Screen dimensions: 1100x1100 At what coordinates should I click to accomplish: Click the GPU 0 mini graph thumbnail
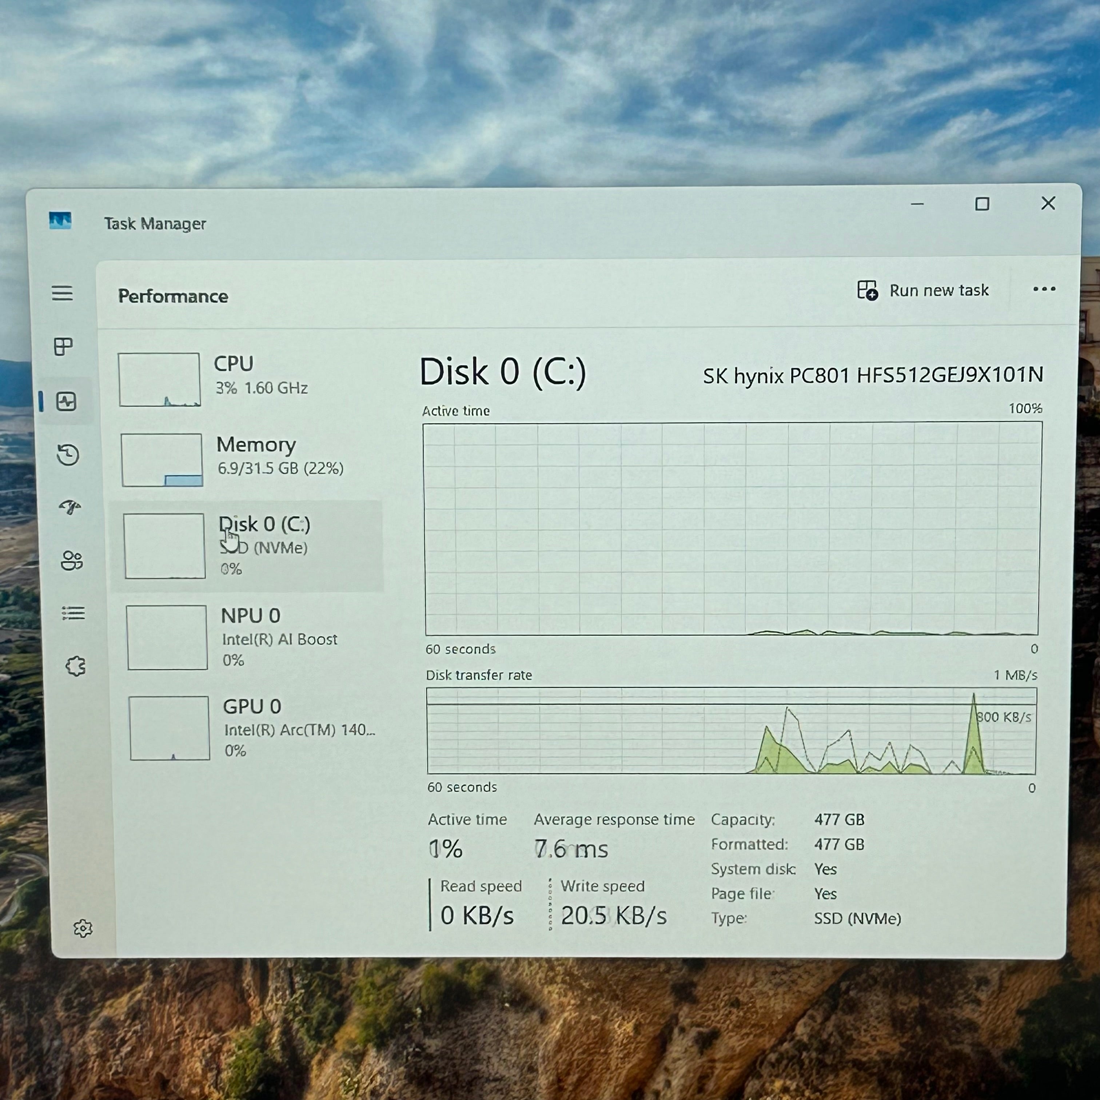[x=169, y=728]
